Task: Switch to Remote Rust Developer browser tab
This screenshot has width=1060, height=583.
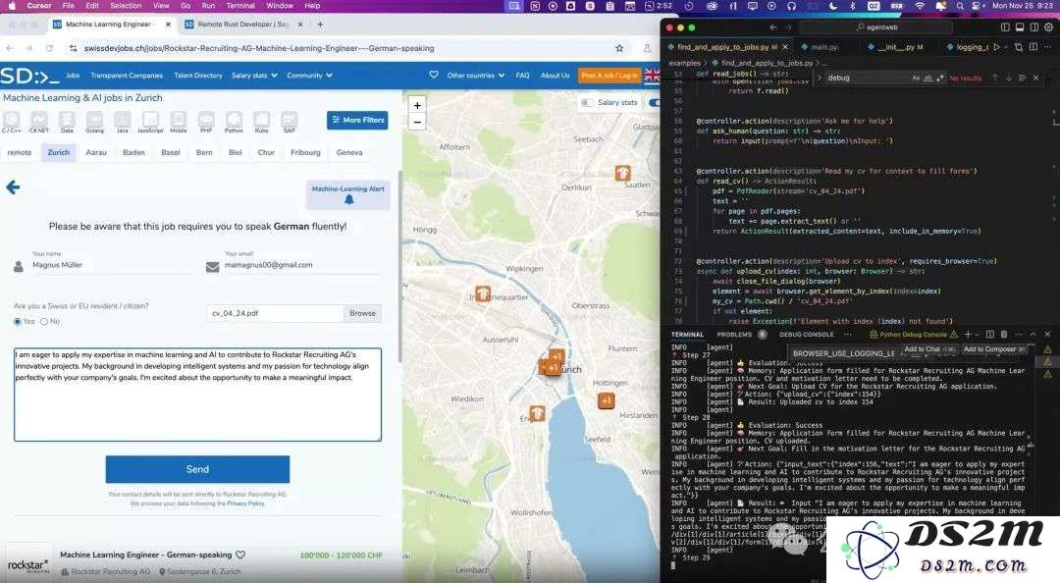Action: click(243, 25)
